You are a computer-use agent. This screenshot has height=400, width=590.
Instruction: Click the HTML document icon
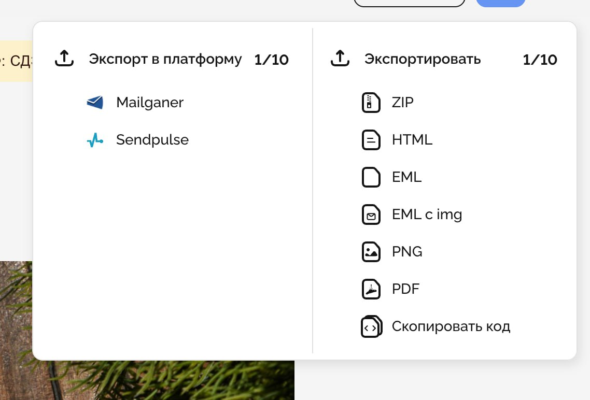click(371, 140)
